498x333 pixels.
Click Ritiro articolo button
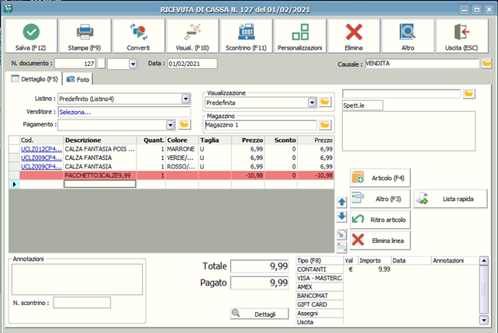(x=380, y=220)
